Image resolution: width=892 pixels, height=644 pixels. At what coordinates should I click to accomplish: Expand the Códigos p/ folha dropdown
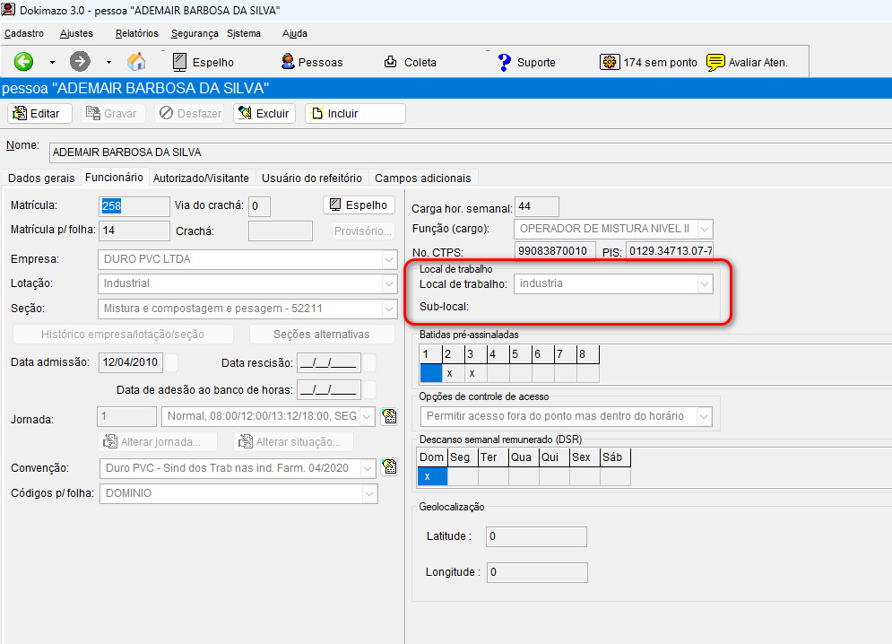tap(368, 493)
